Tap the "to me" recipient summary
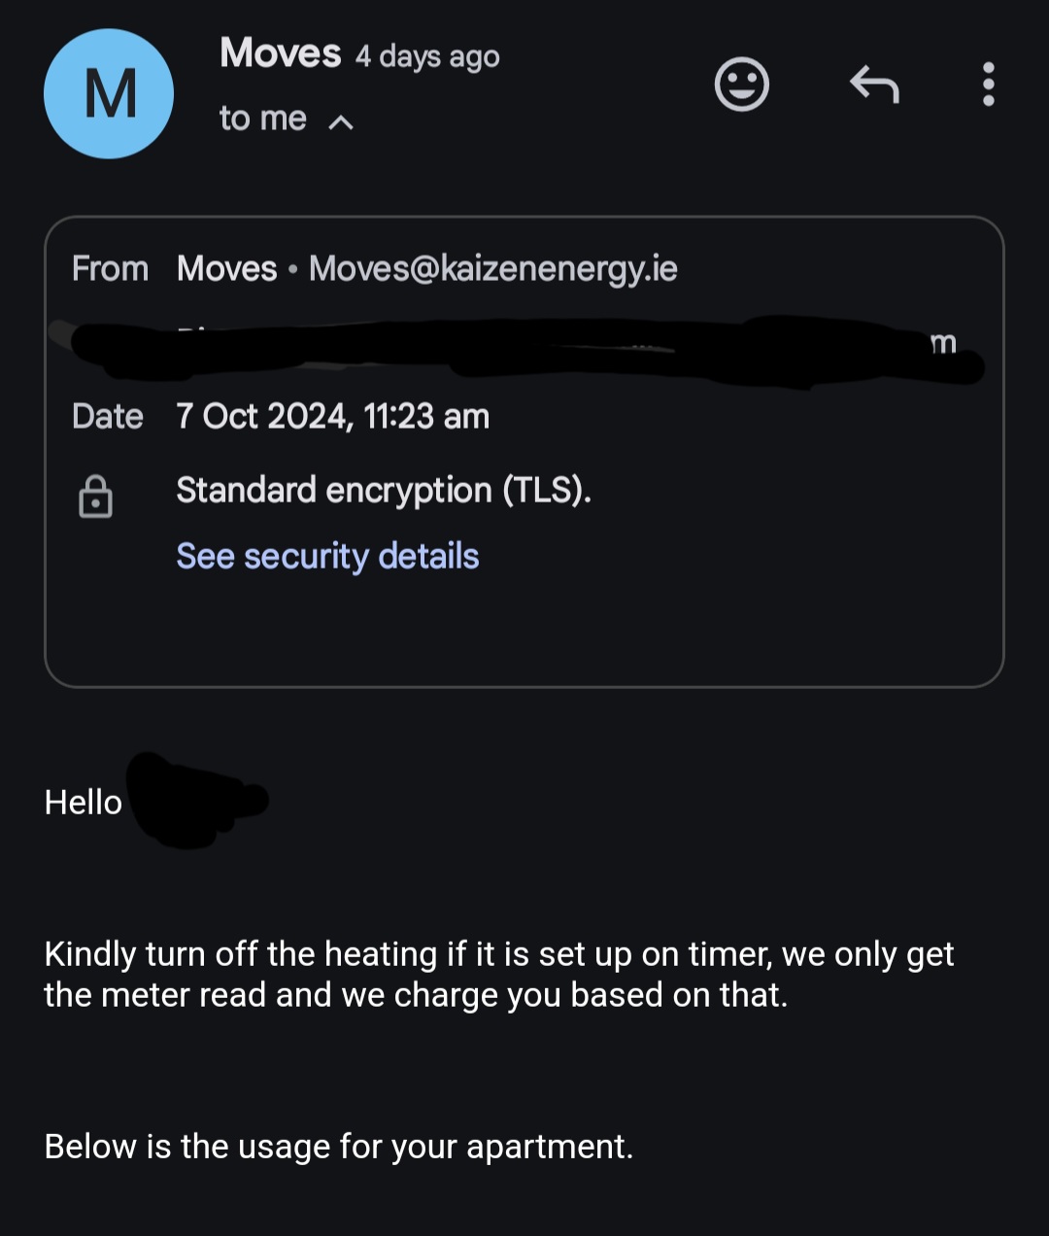1049x1236 pixels. click(262, 119)
